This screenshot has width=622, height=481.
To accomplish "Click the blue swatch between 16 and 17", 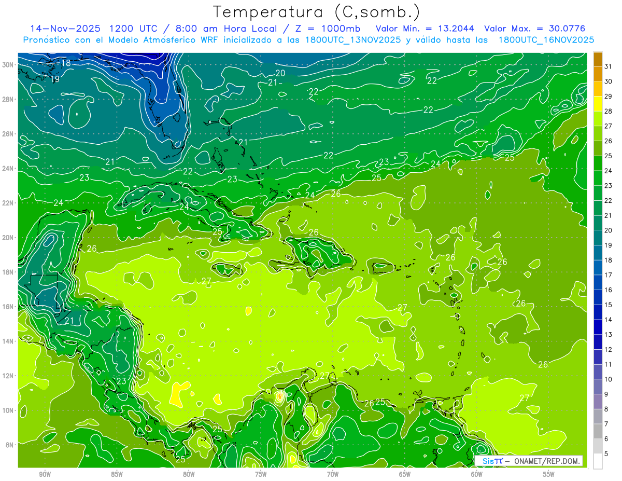I will click(598, 283).
